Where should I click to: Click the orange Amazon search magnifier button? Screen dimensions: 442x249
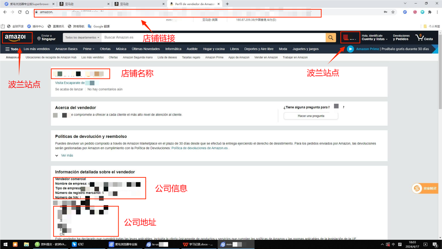330,38
